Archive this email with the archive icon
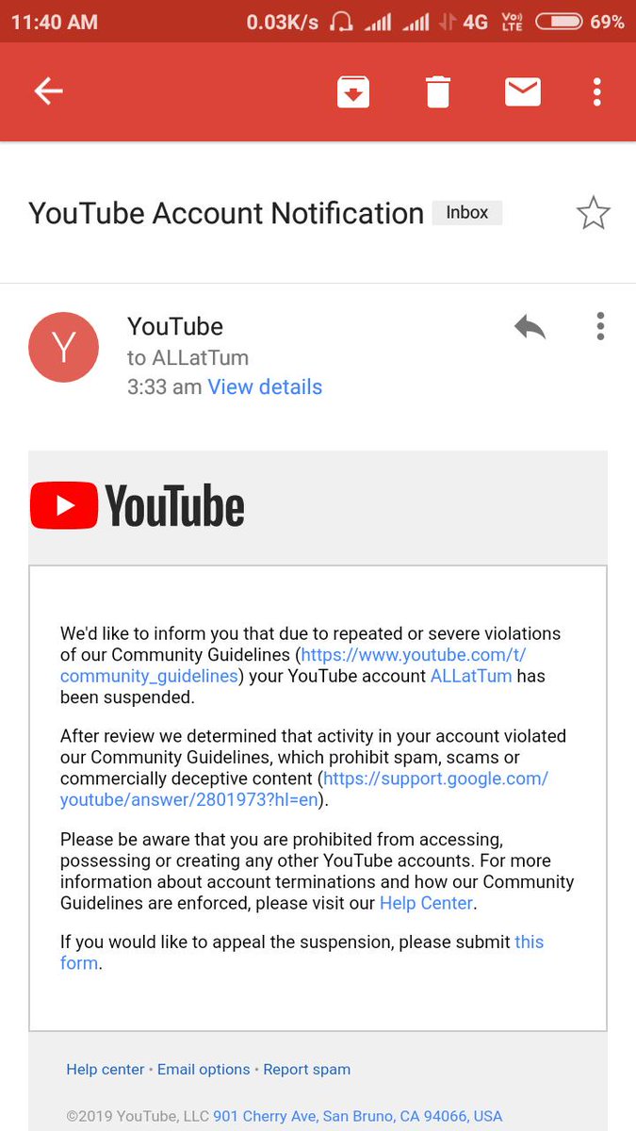636x1131 pixels. (x=353, y=91)
